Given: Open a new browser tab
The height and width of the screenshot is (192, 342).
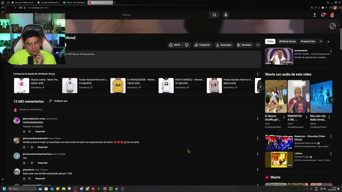Looking at the screenshot, I should click(x=115, y=2).
